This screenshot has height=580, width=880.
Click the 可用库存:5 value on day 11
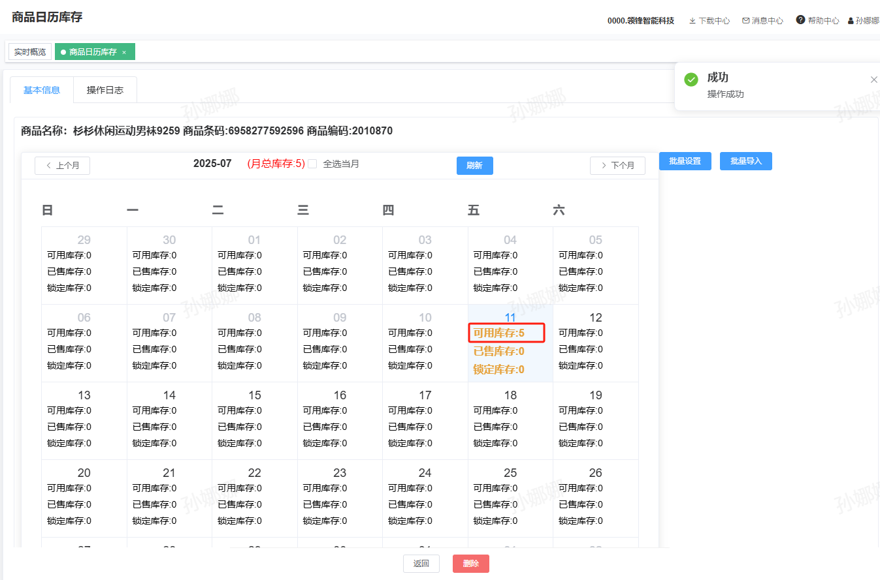[x=499, y=333]
